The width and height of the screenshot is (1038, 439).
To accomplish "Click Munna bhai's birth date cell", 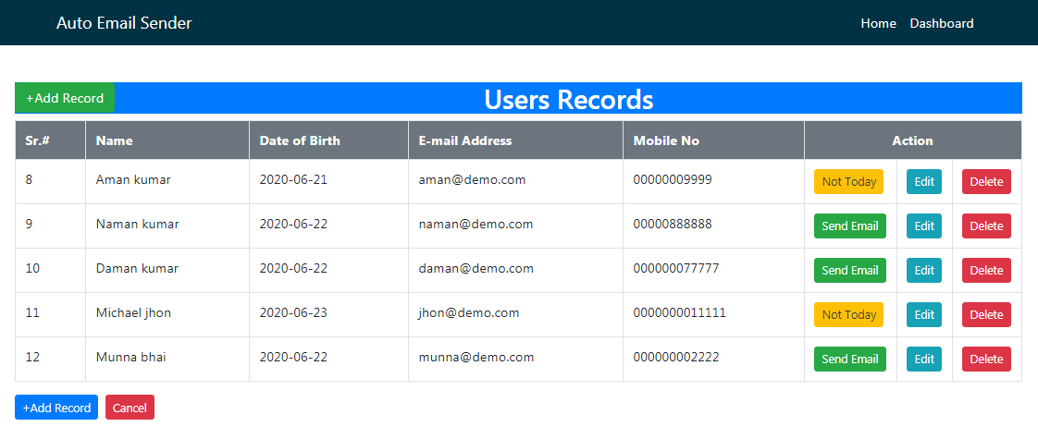I will pos(329,359).
